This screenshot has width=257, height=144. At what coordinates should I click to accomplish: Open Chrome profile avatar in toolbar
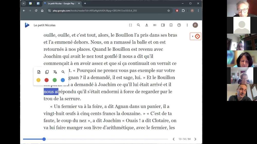(192, 10)
